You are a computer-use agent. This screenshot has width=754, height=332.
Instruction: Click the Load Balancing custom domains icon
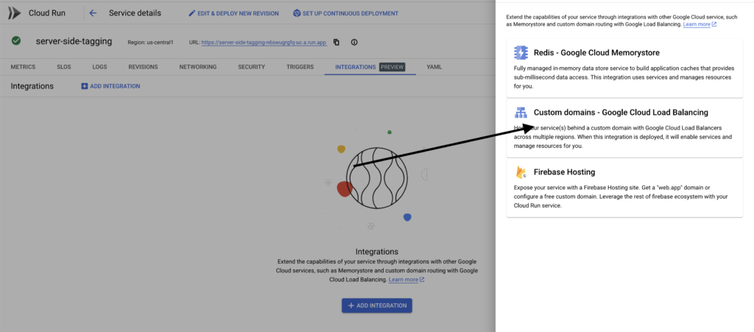521,113
